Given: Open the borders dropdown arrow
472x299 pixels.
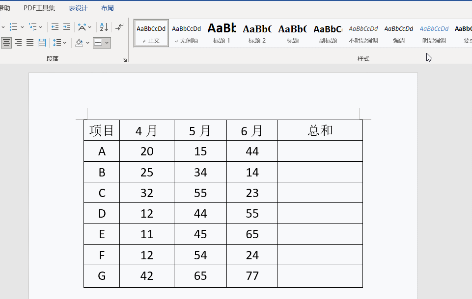Looking at the screenshot, I should point(107,43).
